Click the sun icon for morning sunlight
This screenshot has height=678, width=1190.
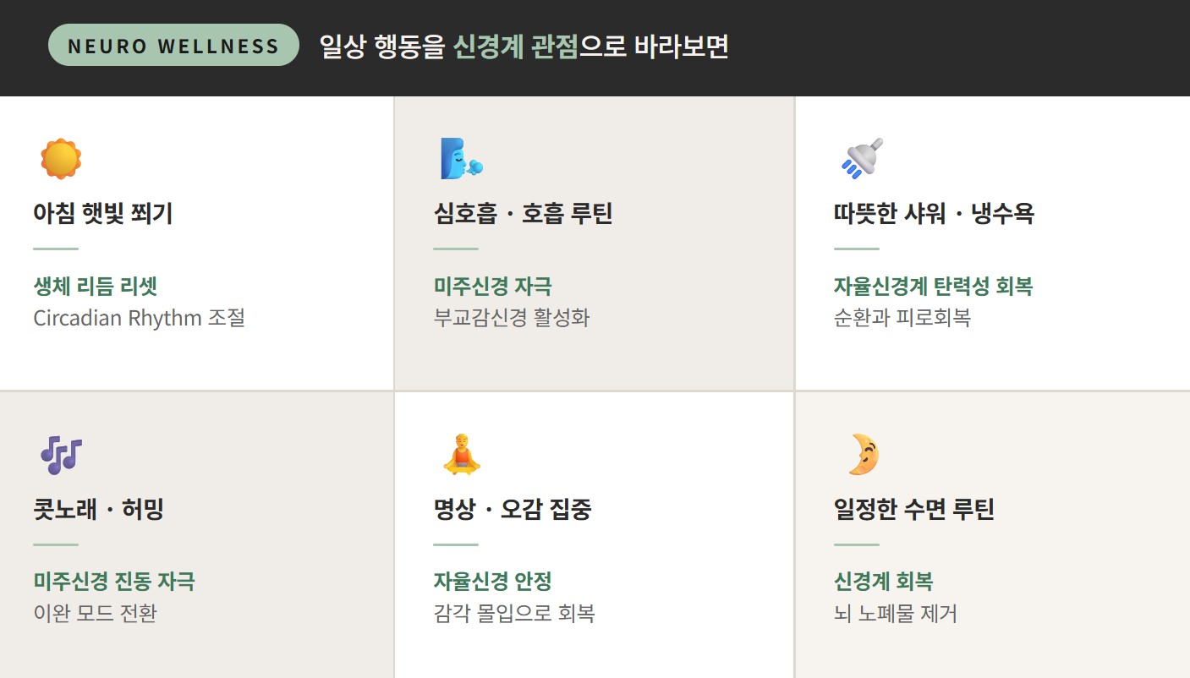tap(61, 159)
